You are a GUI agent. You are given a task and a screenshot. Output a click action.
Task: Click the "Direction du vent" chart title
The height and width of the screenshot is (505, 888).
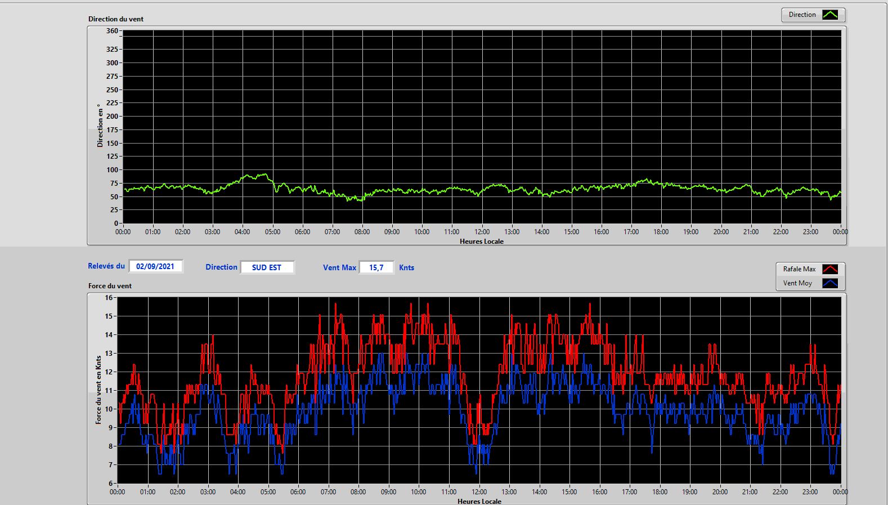coord(116,19)
